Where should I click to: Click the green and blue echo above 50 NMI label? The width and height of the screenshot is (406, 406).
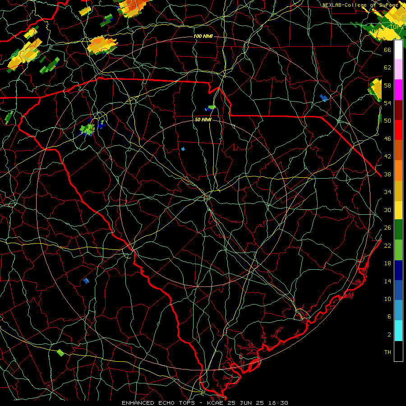click(211, 108)
